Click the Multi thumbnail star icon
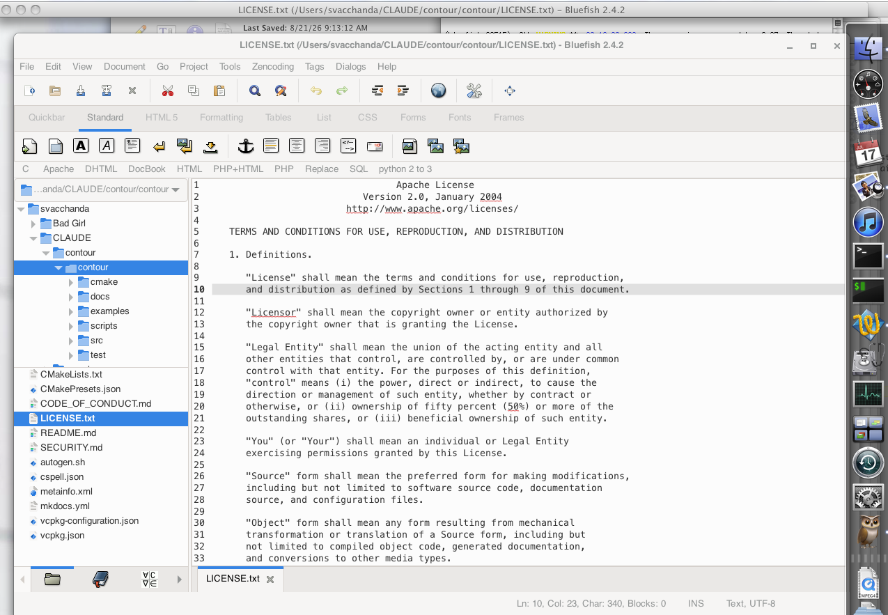This screenshot has height=615, width=888. click(x=461, y=146)
